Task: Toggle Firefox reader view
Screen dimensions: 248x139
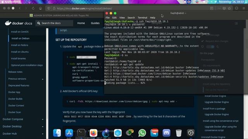Action: click(x=212, y=8)
